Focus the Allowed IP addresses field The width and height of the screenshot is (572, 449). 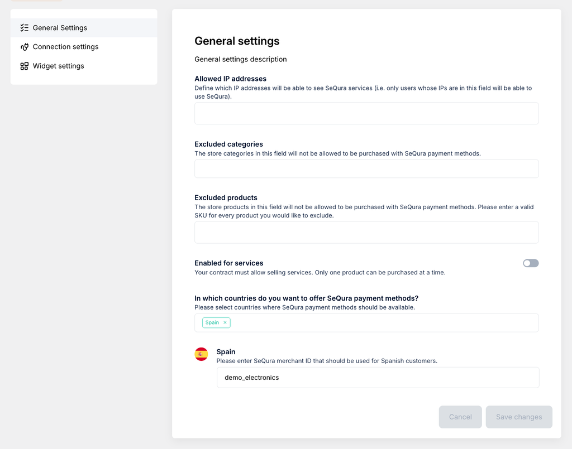pos(366,113)
